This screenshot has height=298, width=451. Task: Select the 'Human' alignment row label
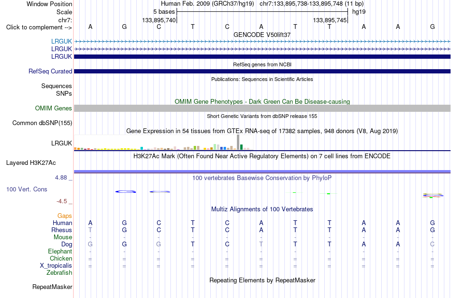click(62, 223)
